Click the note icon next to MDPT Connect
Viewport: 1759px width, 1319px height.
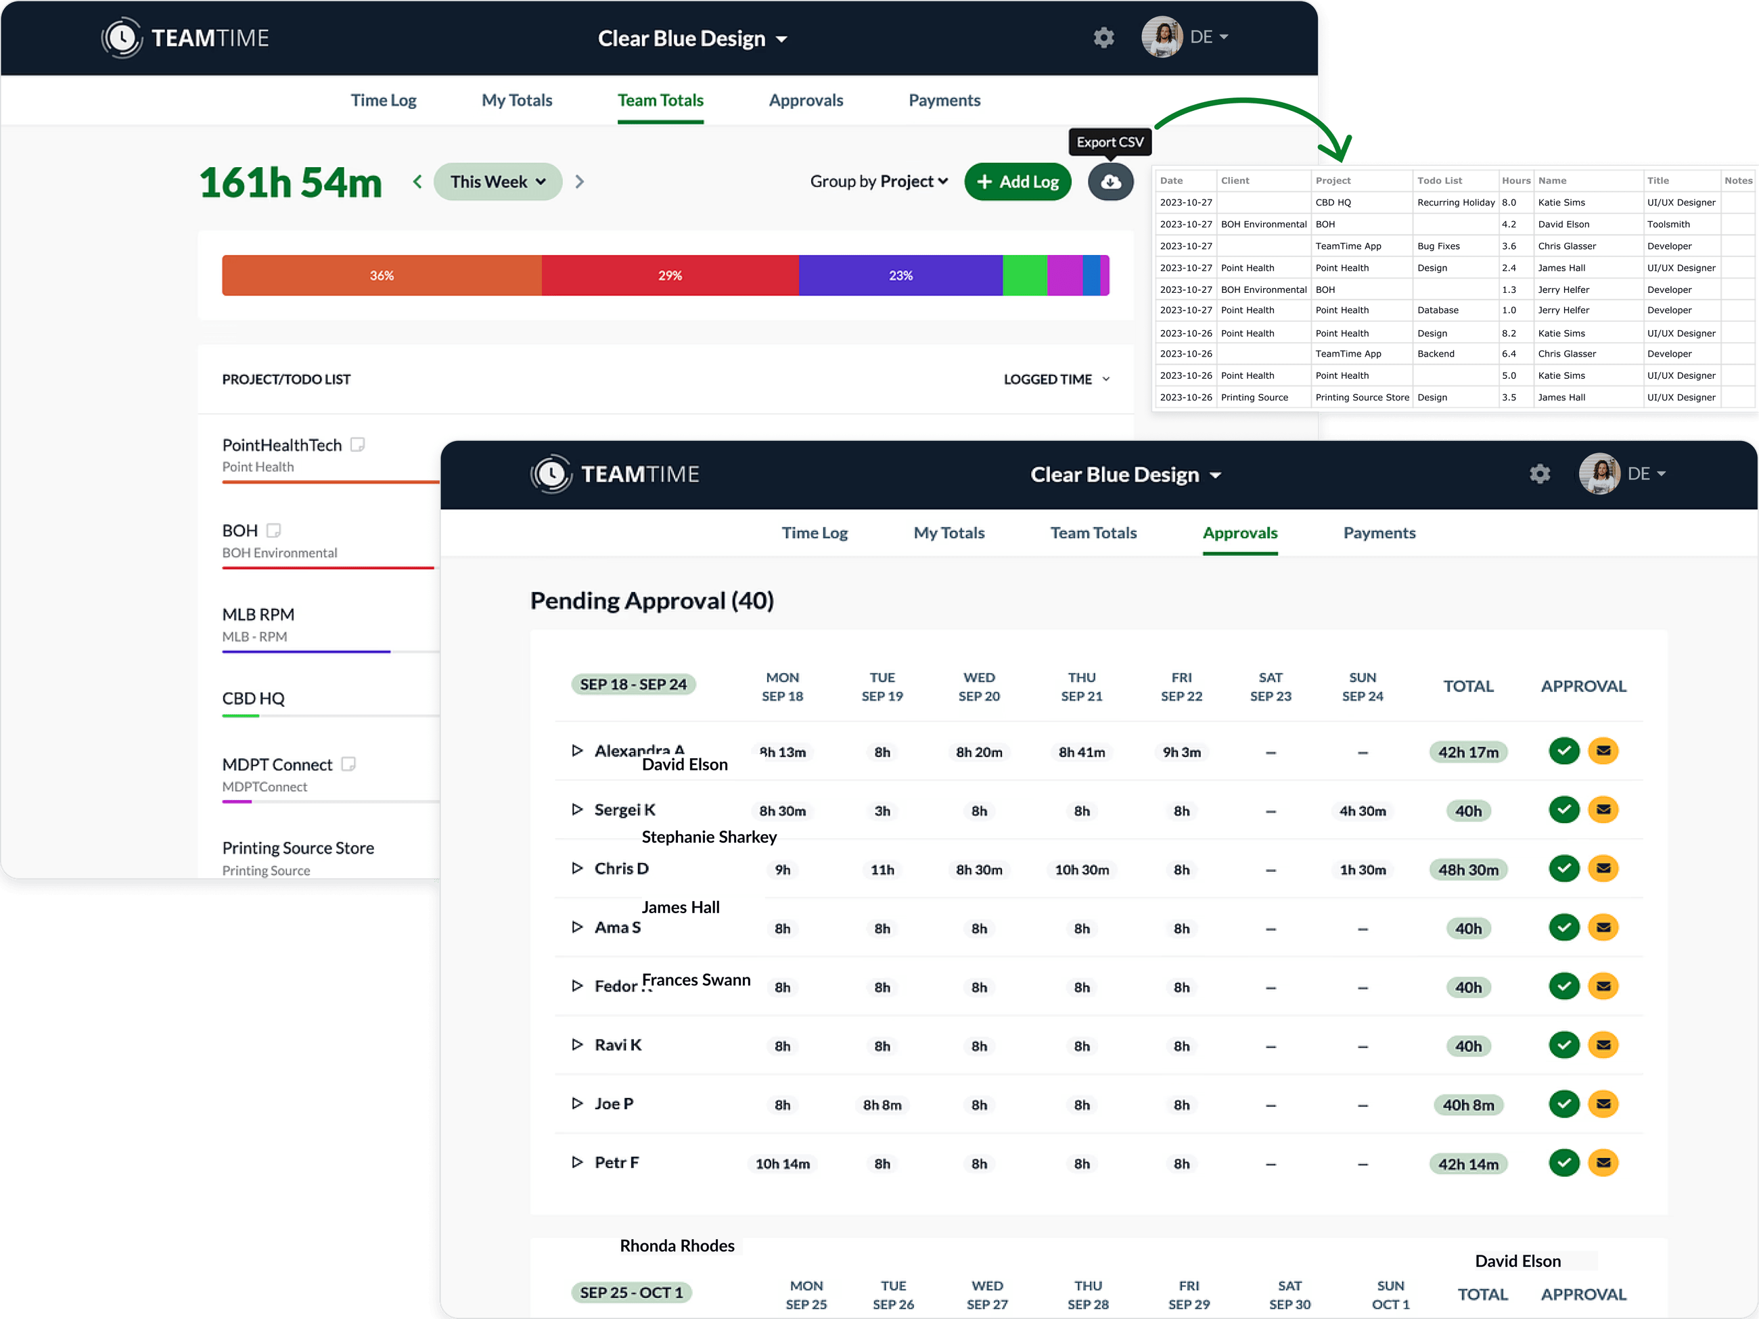pos(348,764)
